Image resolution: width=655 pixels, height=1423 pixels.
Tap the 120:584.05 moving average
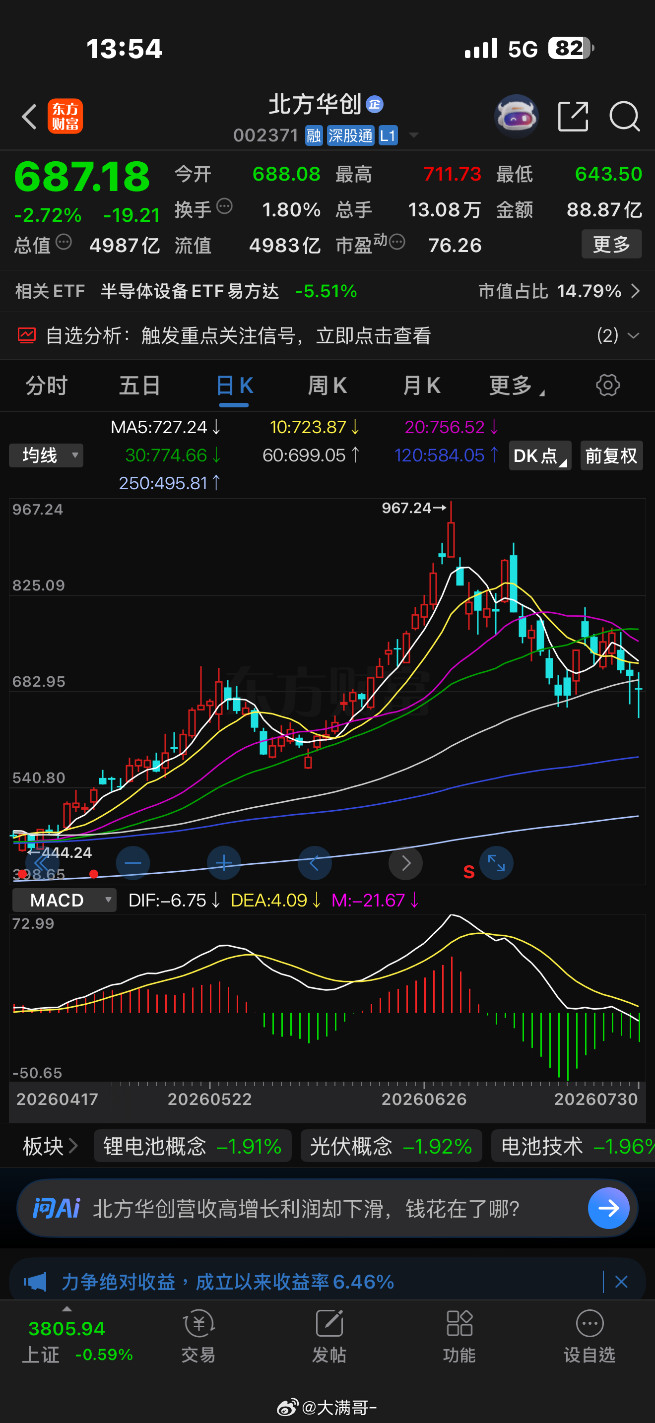tap(446, 455)
